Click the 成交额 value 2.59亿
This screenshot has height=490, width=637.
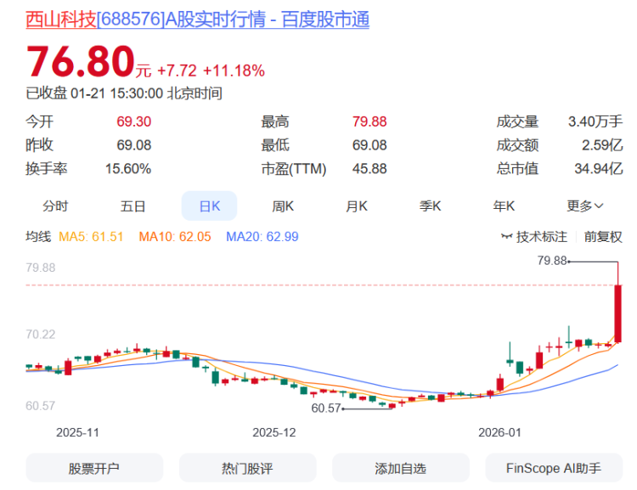pyautogui.click(x=602, y=144)
